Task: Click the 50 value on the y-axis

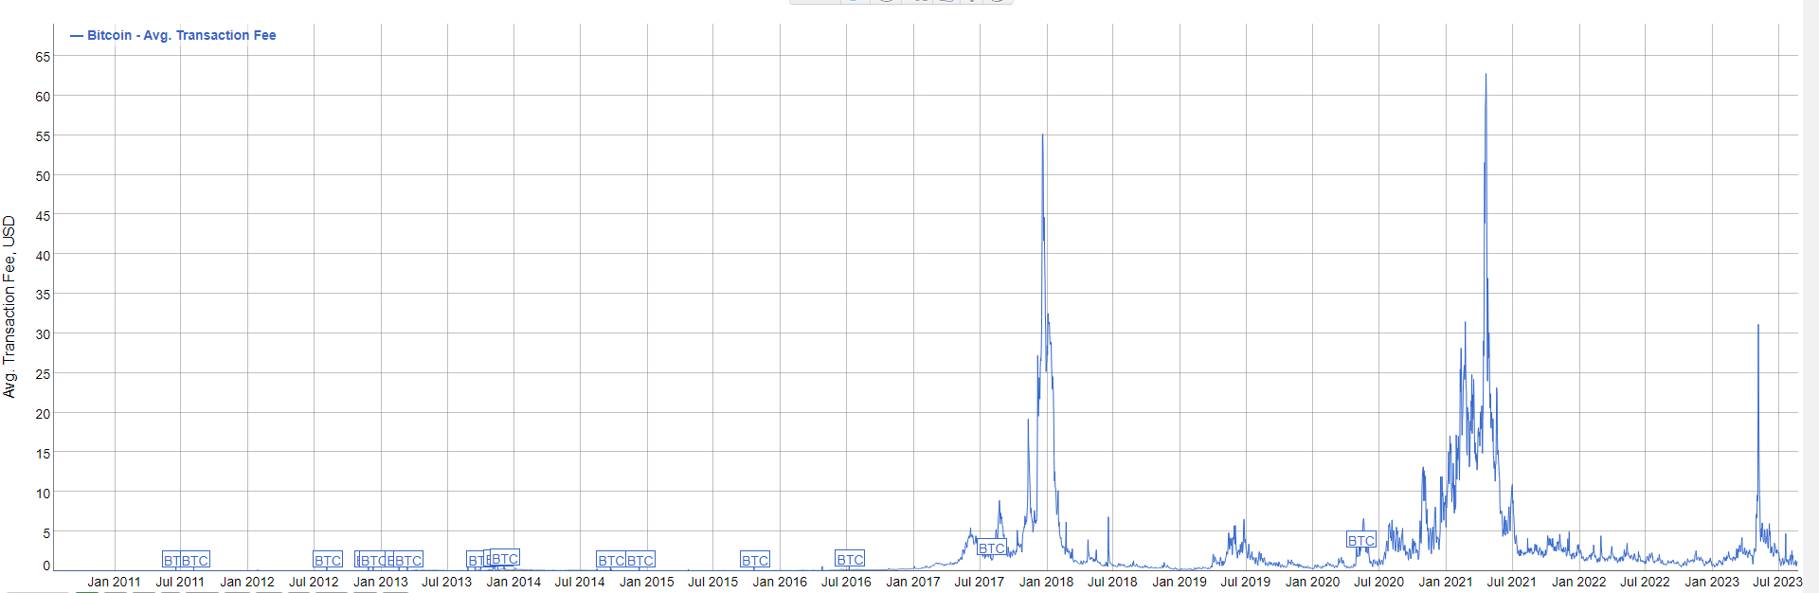Action: (x=43, y=176)
